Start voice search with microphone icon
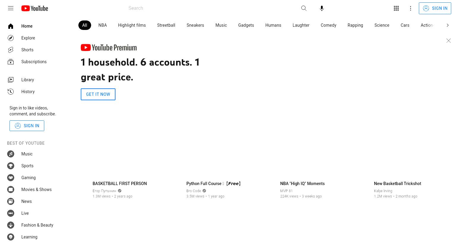 click(x=322, y=8)
